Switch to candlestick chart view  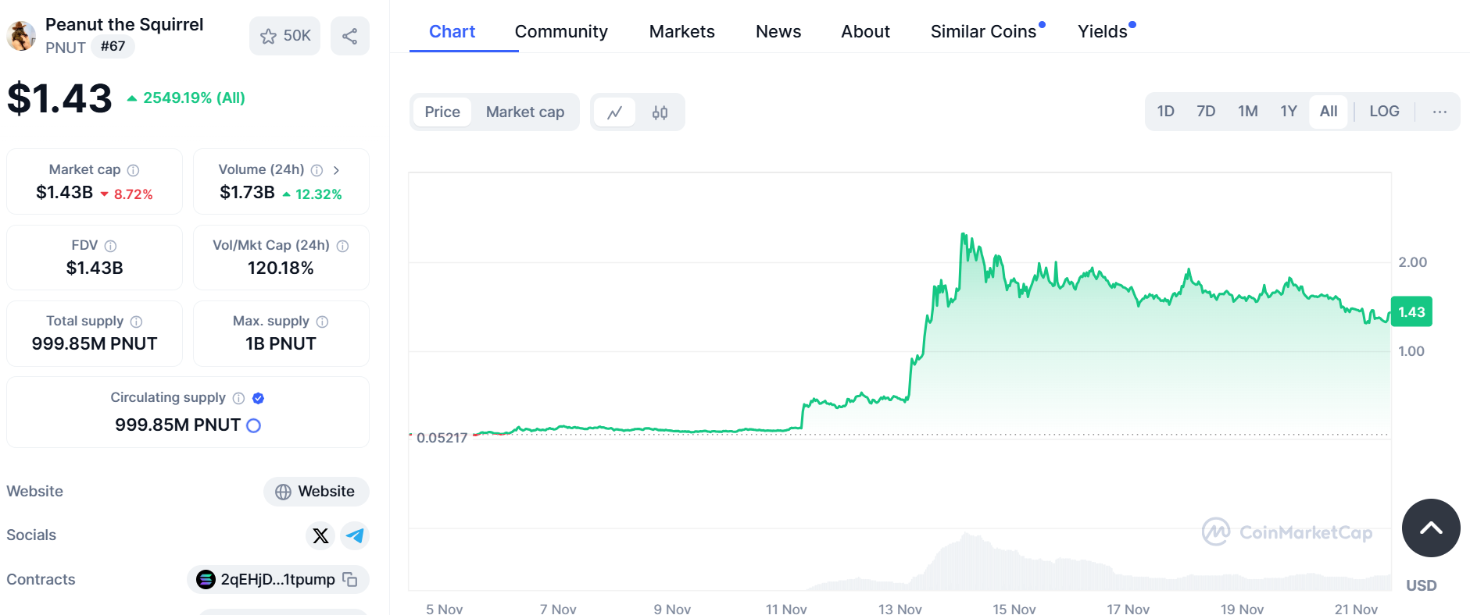point(660,112)
